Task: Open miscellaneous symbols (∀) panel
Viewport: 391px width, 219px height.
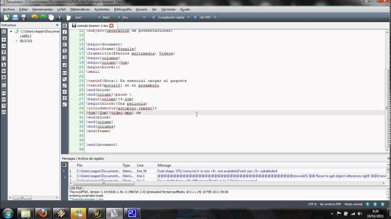Action: 4,52
